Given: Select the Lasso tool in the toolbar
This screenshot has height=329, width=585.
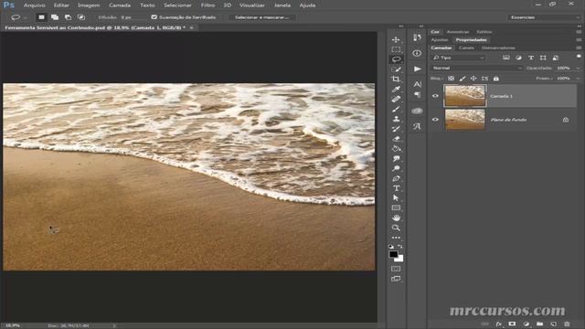Looking at the screenshot, I should tap(396, 59).
